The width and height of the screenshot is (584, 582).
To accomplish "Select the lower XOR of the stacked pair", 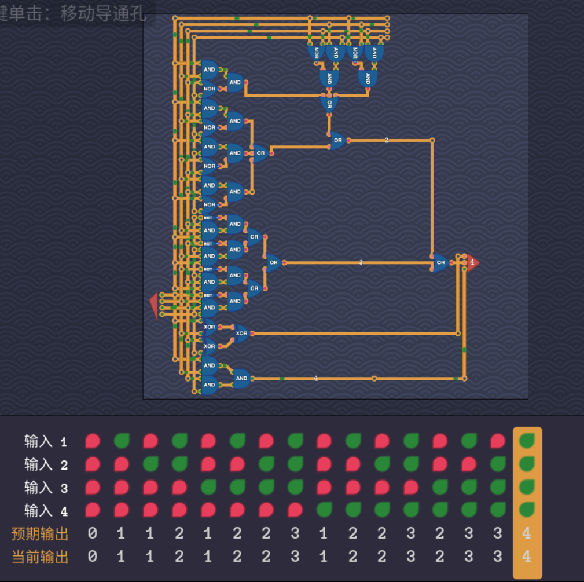I will pyautogui.click(x=210, y=346).
